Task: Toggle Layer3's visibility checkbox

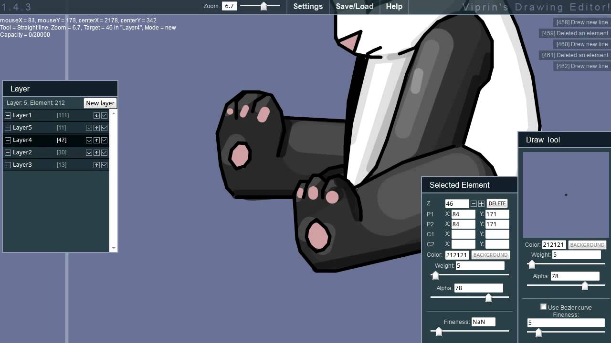Action: pos(104,164)
